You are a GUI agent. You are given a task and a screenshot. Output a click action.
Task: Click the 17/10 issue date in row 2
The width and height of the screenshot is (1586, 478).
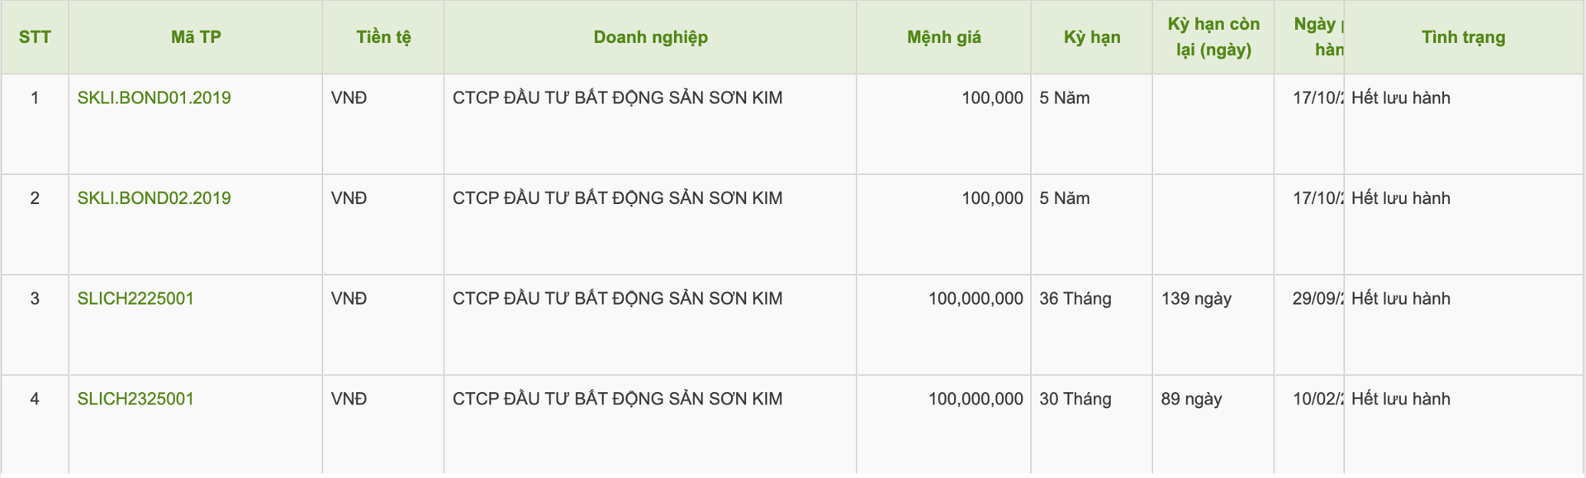pos(1318,198)
